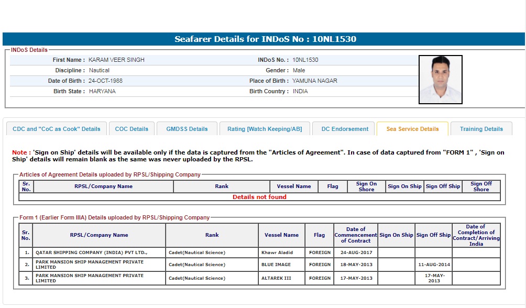526x308 pixels.
Task: Open the GMDSS Details tab
Action: (x=187, y=129)
